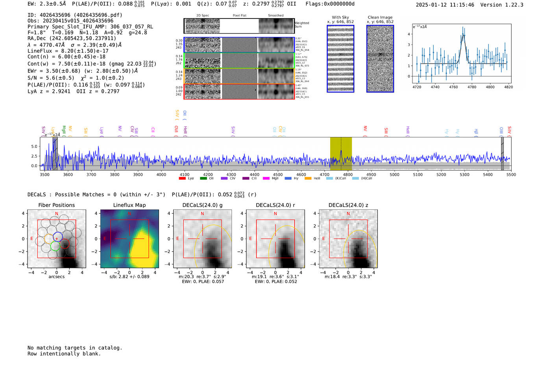Click the CIV purple legend swatch

click(x=224, y=179)
